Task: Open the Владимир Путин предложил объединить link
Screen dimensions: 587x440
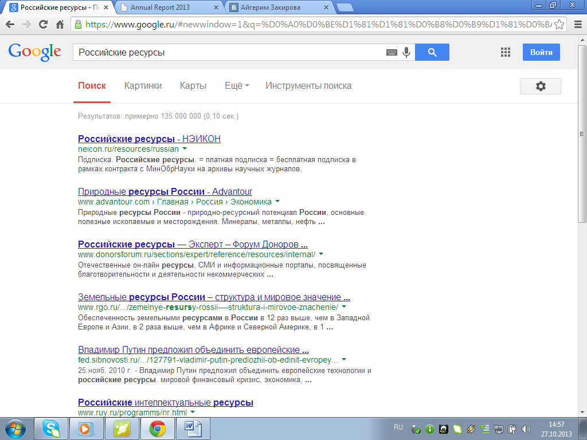Action: tap(193, 350)
